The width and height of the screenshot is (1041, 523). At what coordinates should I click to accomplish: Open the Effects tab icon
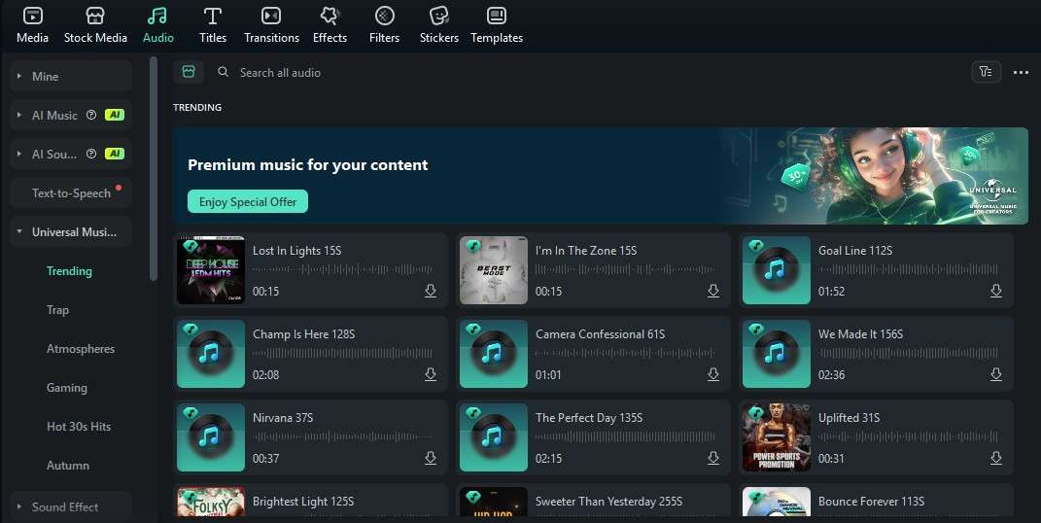pyautogui.click(x=330, y=16)
